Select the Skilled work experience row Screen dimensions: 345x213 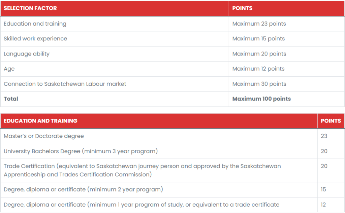(x=172, y=39)
